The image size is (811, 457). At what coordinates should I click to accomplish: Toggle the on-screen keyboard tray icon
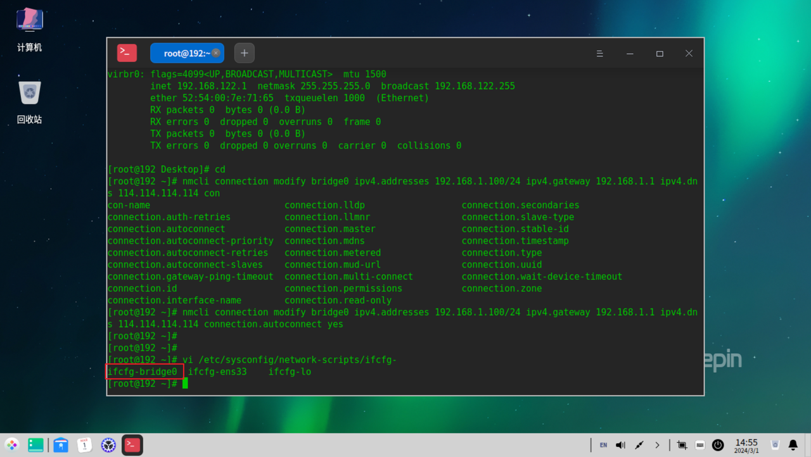point(700,445)
